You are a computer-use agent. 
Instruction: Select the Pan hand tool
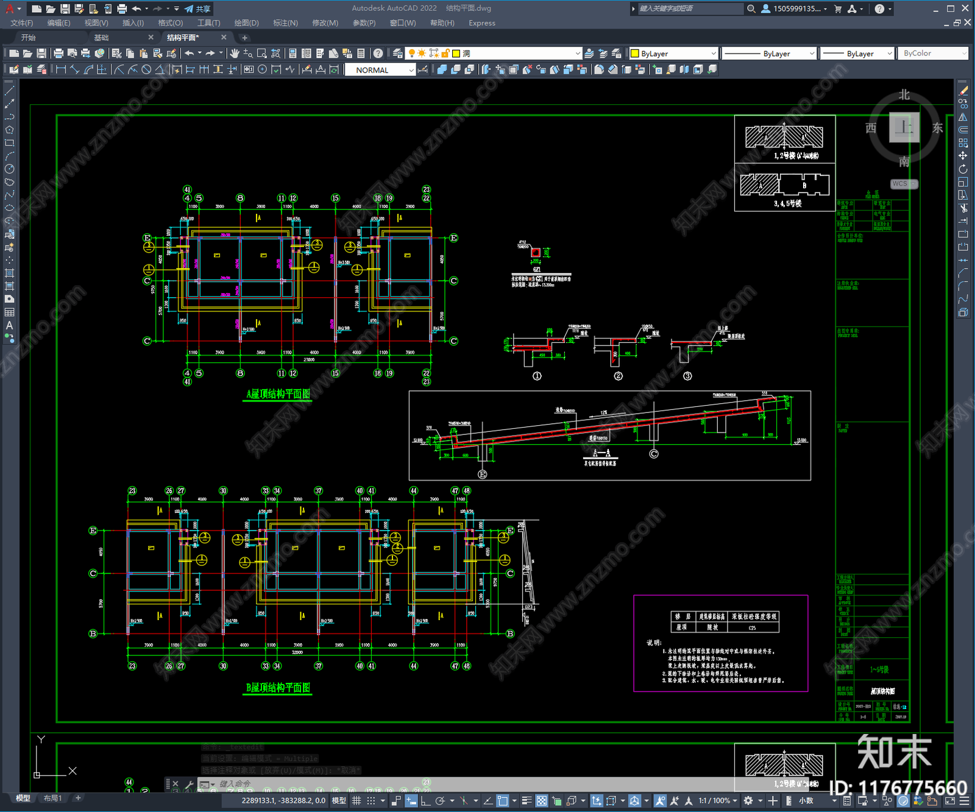tap(235, 54)
